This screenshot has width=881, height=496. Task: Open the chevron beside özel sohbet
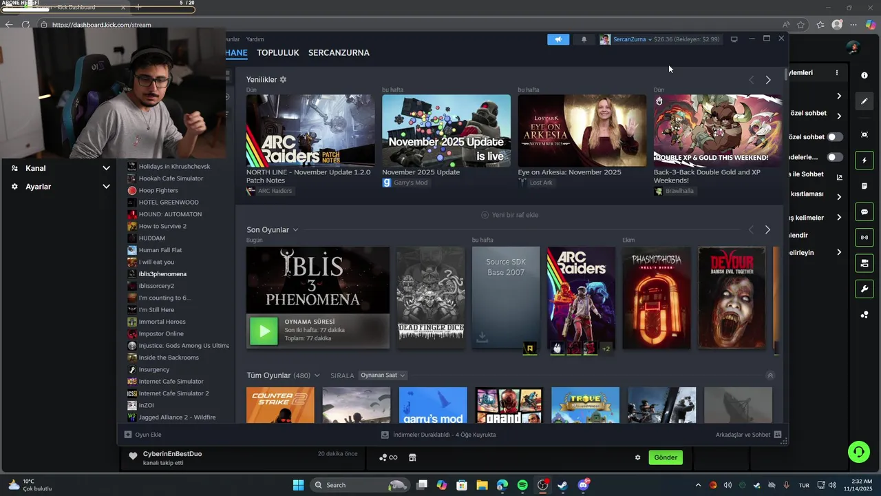(839, 116)
